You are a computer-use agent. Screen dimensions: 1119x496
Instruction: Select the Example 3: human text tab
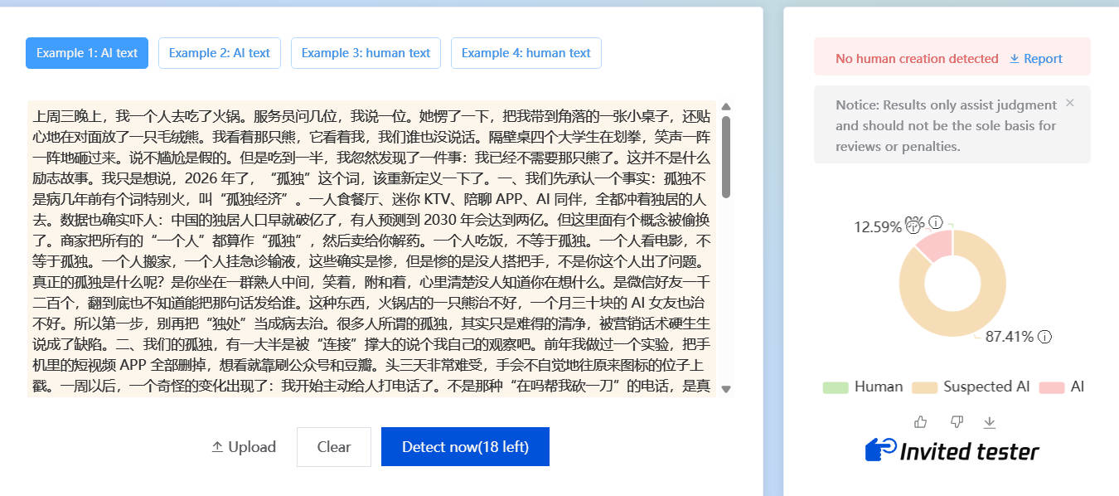[366, 53]
